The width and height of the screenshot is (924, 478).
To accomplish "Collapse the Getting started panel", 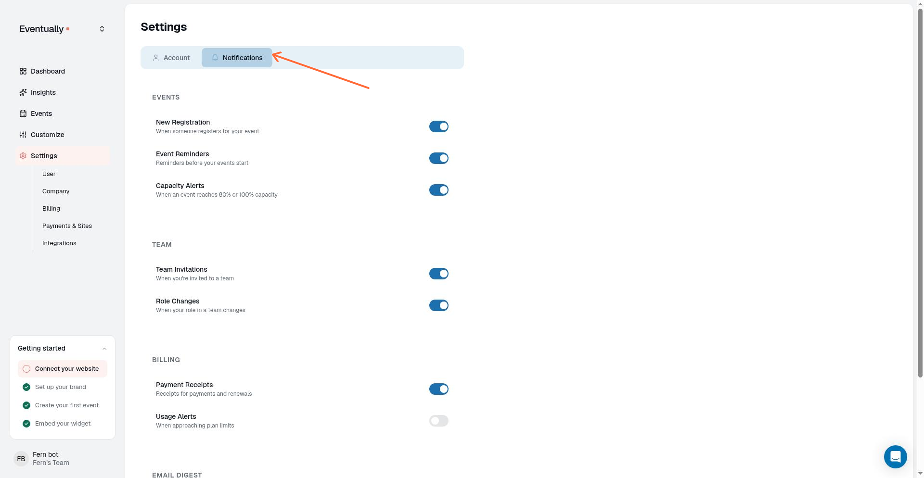I will point(104,349).
